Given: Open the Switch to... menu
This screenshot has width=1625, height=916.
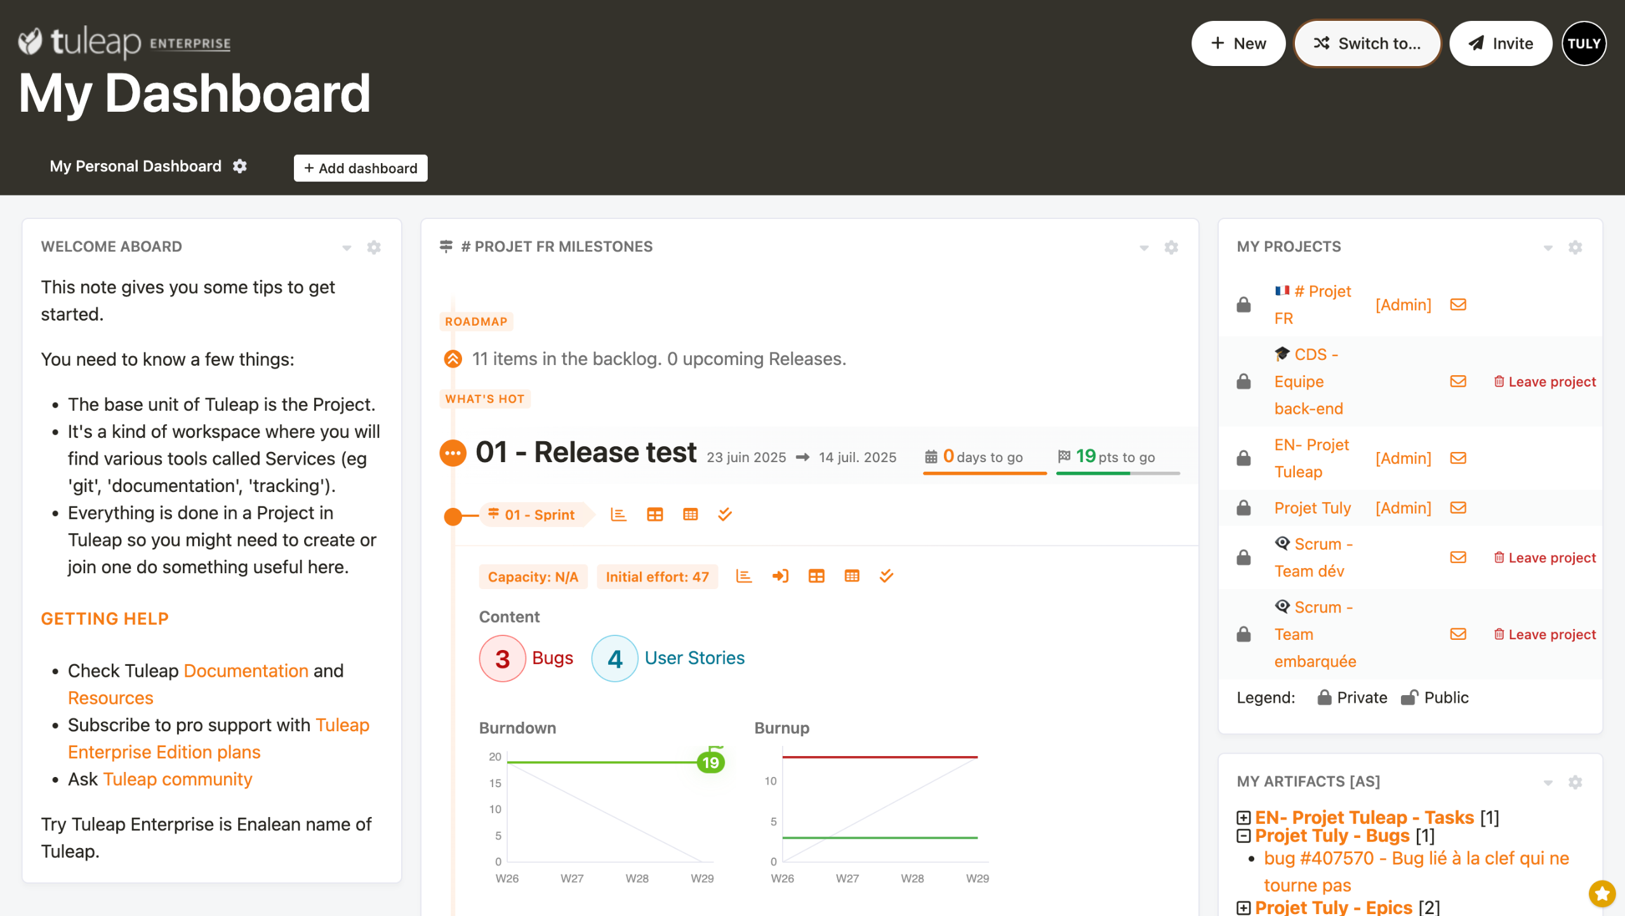Looking at the screenshot, I should click(x=1367, y=43).
